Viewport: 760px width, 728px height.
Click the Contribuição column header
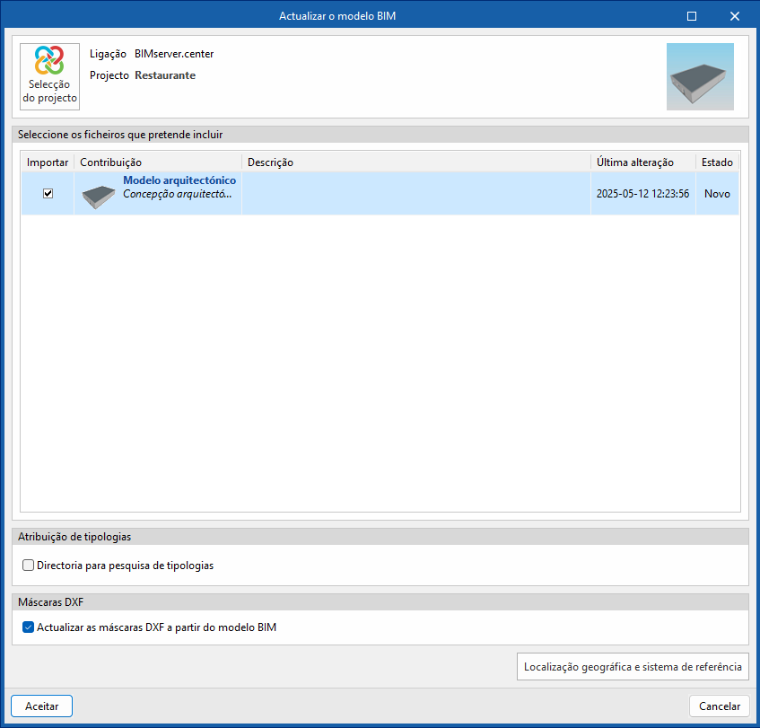(158, 162)
